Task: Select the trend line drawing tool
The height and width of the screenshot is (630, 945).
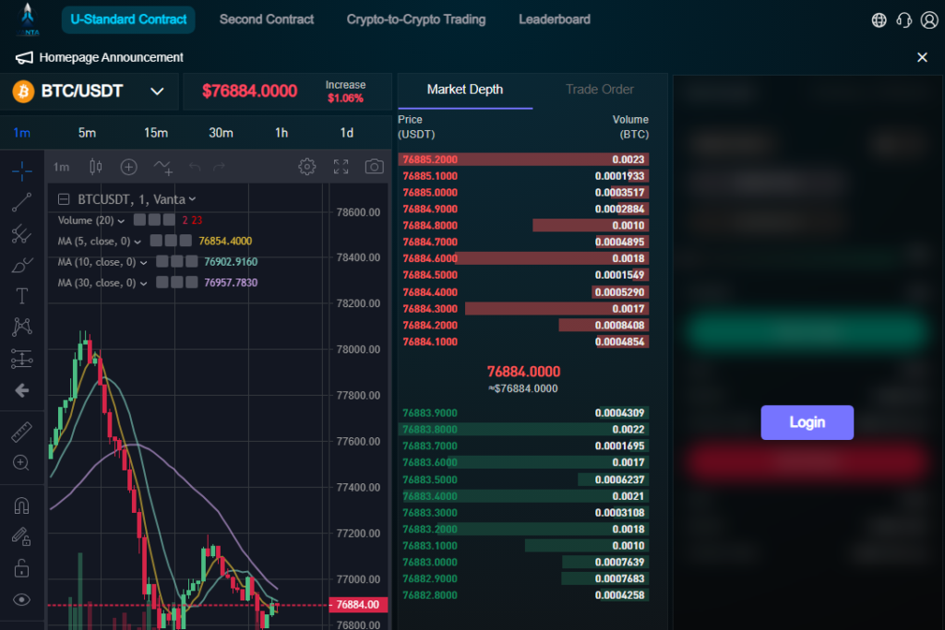Action: pos(22,202)
